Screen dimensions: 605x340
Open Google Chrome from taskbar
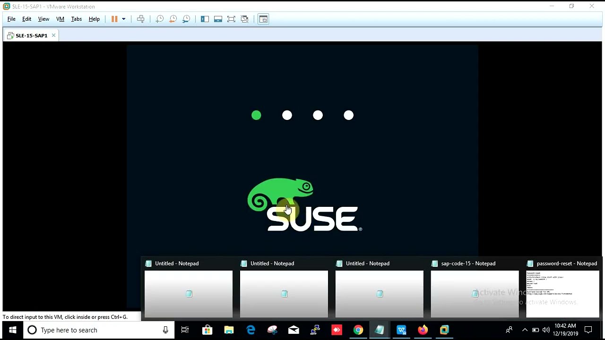[358, 330]
